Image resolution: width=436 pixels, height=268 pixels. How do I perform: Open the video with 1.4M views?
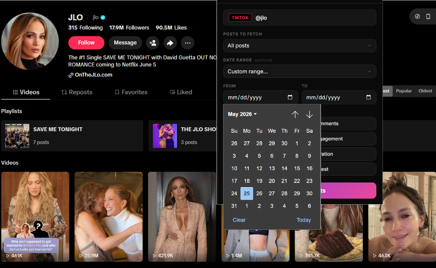tap(255, 245)
